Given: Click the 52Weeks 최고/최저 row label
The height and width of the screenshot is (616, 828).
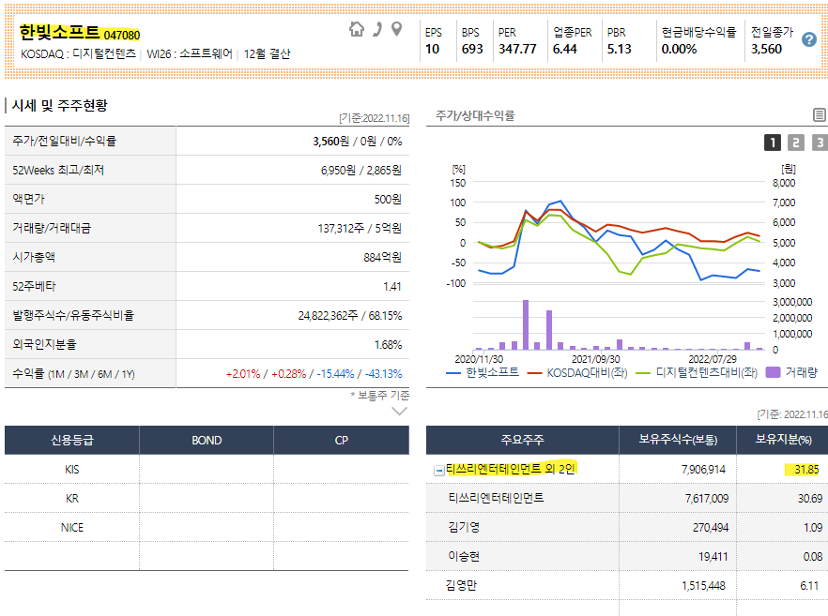Looking at the screenshot, I should point(58,170).
